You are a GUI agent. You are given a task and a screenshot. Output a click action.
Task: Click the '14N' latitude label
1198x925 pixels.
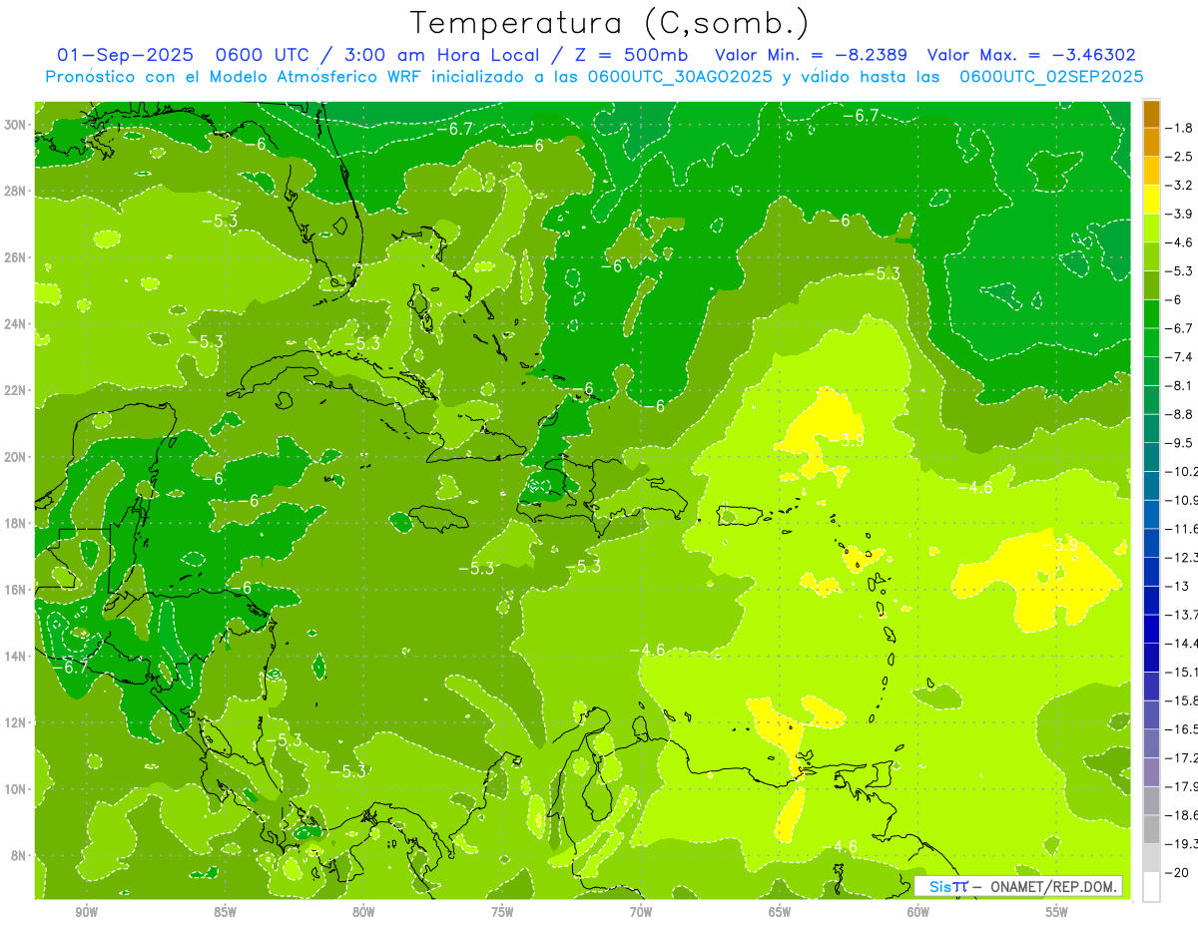coord(15,657)
